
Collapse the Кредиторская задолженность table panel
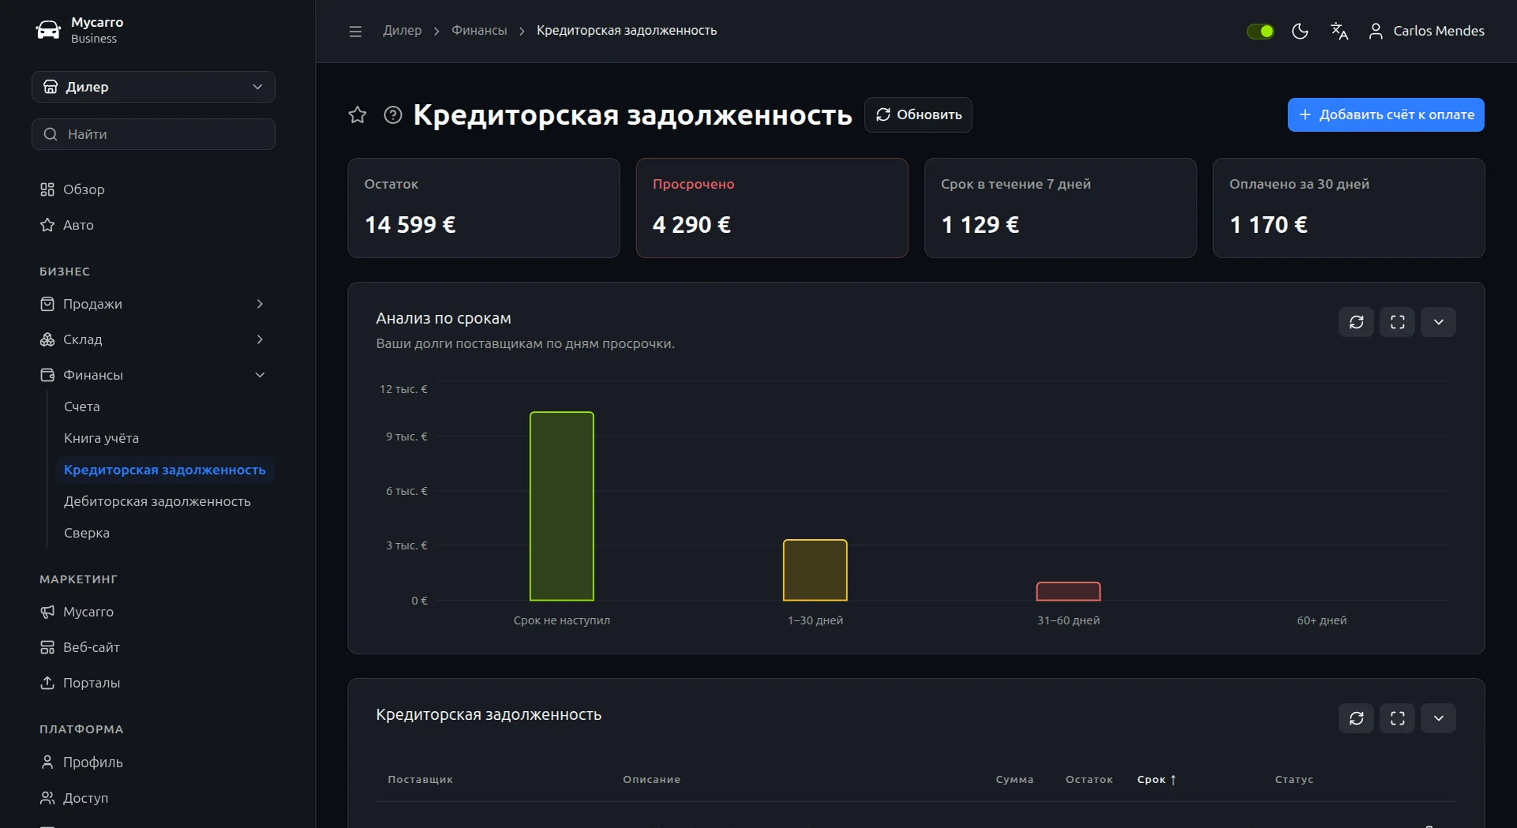1438,718
